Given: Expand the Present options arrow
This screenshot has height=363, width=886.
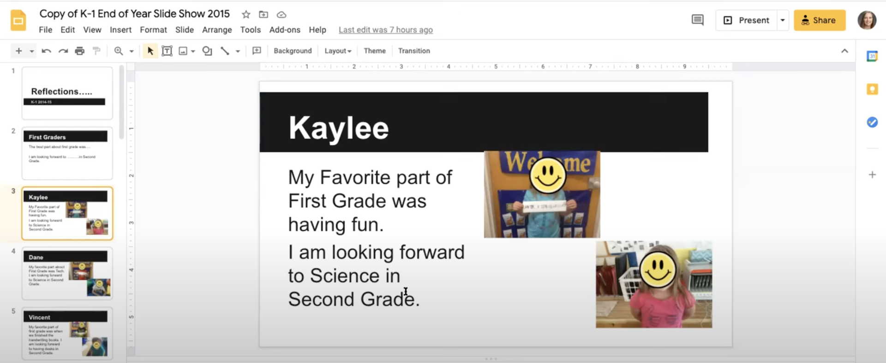Looking at the screenshot, I should 783,20.
